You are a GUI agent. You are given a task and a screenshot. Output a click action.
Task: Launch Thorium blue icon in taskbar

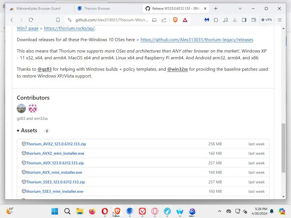pyautogui.click(x=130, y=211)
